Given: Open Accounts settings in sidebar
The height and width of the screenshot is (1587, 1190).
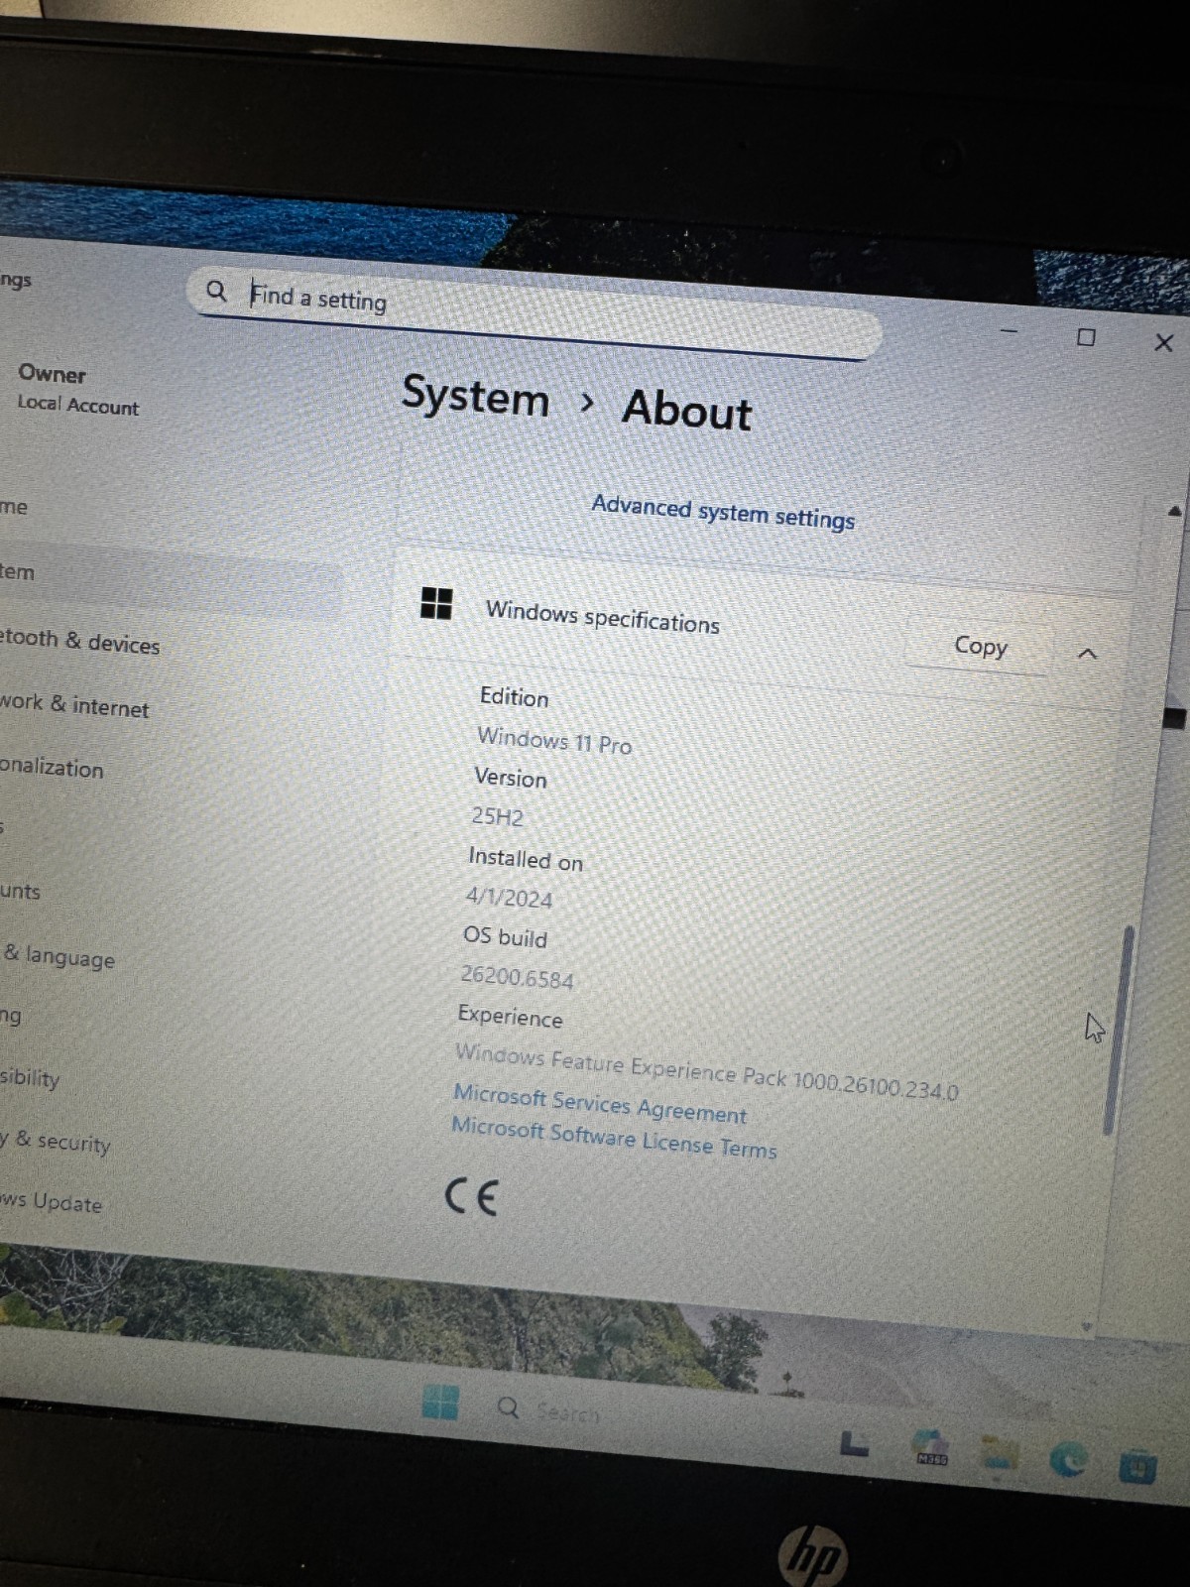Looking at the screenshot, I should pos(20,892).
